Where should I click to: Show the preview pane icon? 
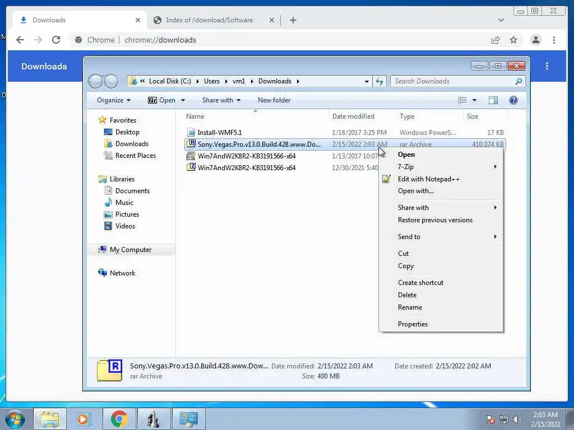point(493,100)
